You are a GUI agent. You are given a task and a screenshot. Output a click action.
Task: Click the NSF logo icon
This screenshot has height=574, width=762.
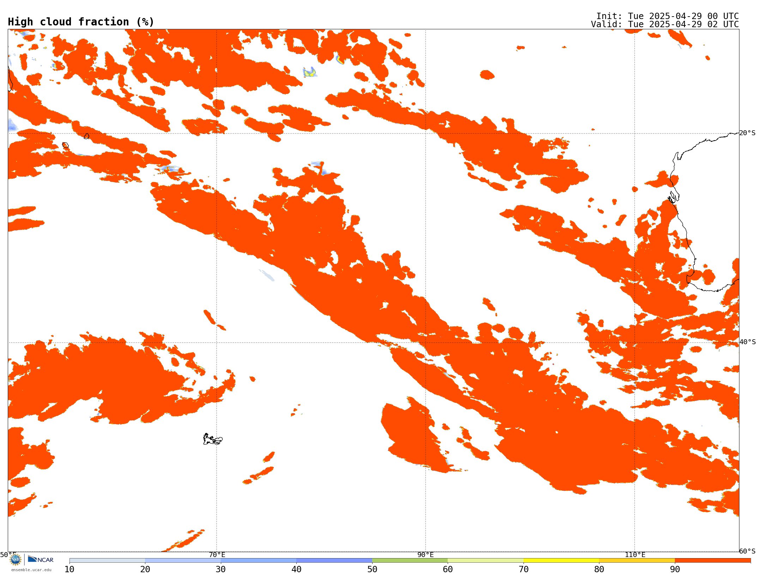[x=16, y=559]
